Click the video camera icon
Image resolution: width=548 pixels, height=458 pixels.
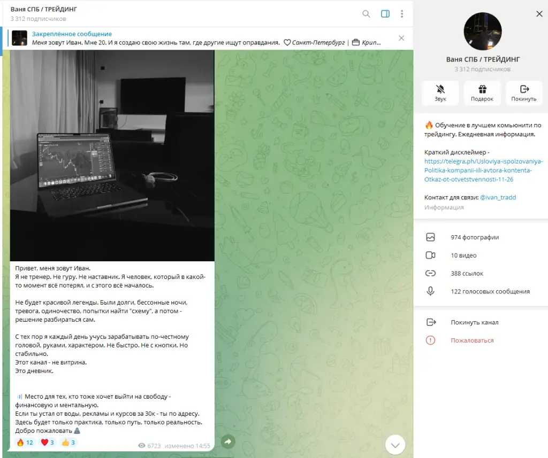pyautogui.click(x=431, y=255)
